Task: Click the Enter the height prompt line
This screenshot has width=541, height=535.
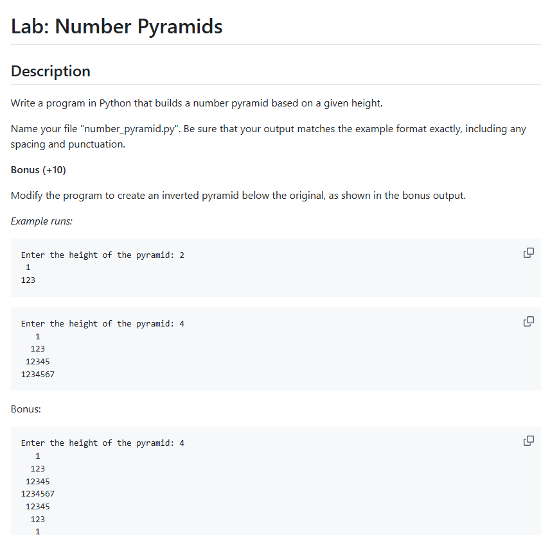Action: pos(100,255)
